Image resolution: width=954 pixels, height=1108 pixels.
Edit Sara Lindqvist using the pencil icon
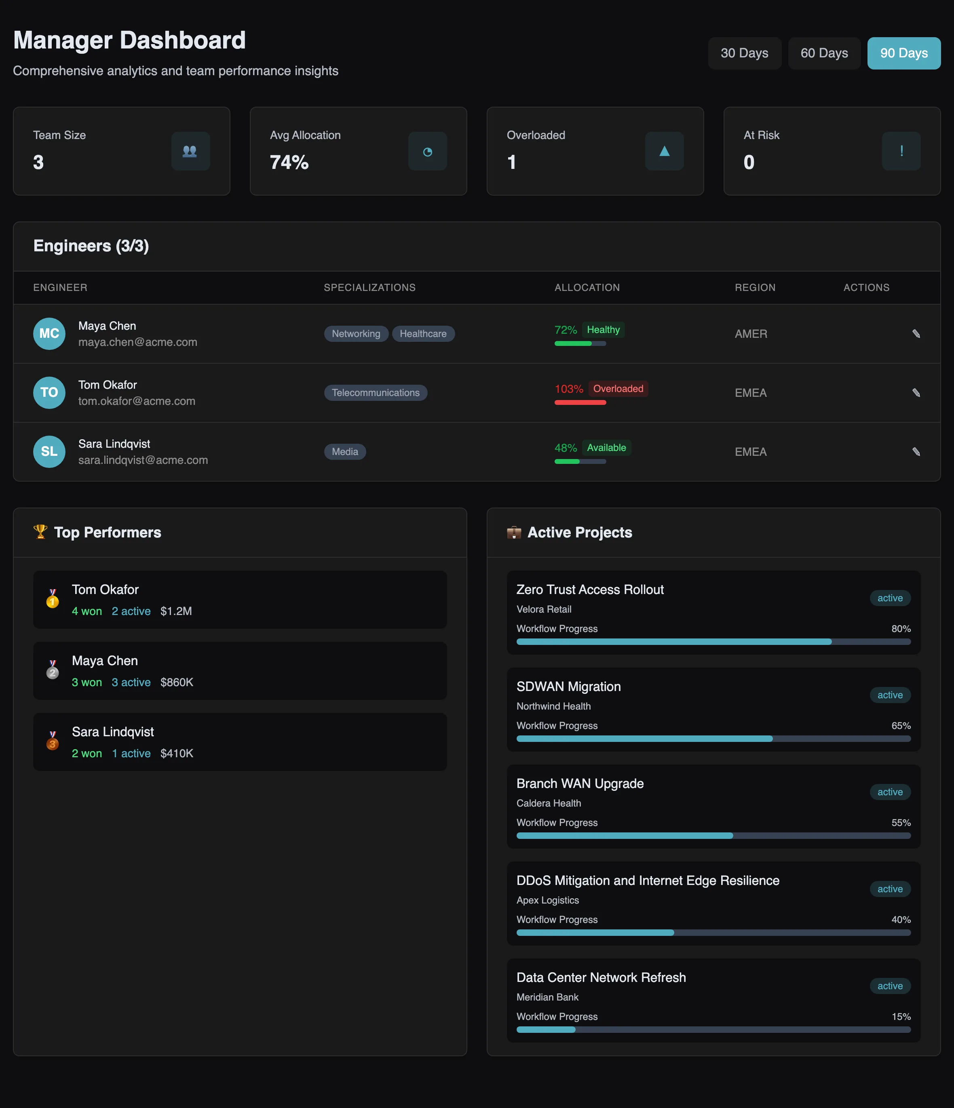pos(916,452)
